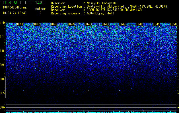Viewport: 179px width, 113px height.
Task: Click the 0.8 frequency axis label
Action: coord(2,79)
